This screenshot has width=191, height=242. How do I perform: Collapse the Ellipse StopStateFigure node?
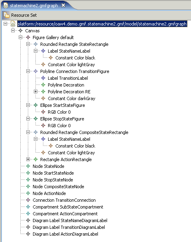click(28, 119)
